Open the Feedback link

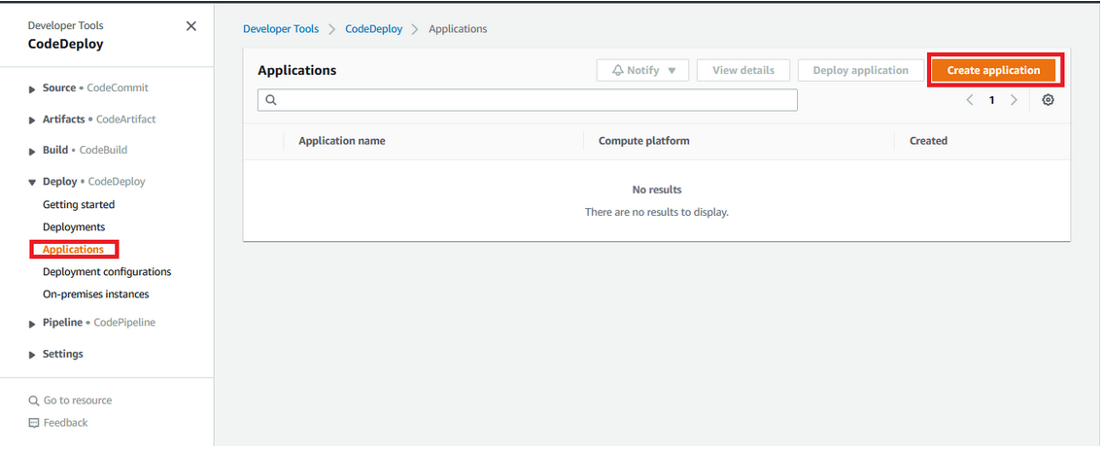[x=65, y=423]
